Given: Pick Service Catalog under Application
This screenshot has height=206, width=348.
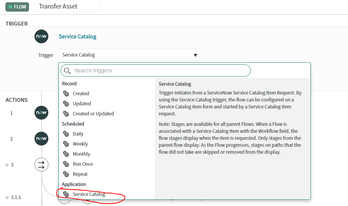Looking at the screenshot, I should click(89, 194).
